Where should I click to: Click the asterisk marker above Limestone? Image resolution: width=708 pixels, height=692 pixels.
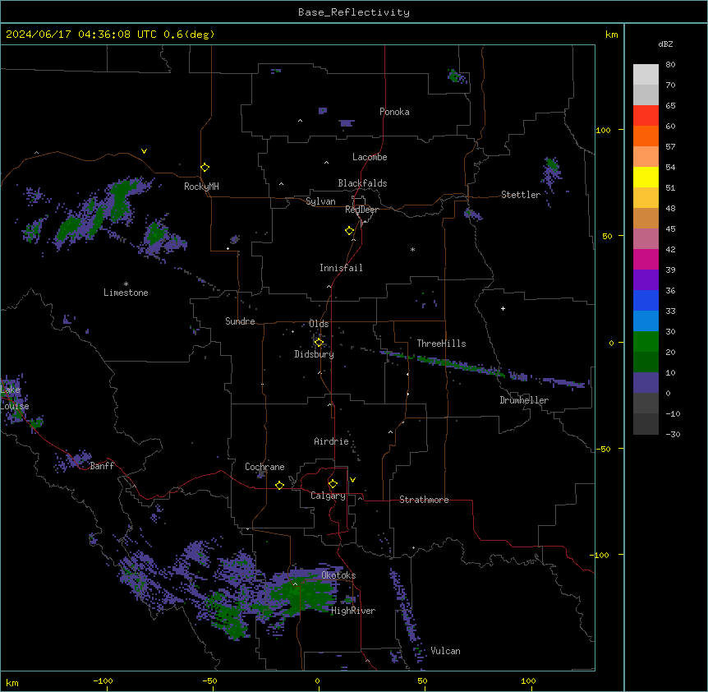click(x=126, y=284)
